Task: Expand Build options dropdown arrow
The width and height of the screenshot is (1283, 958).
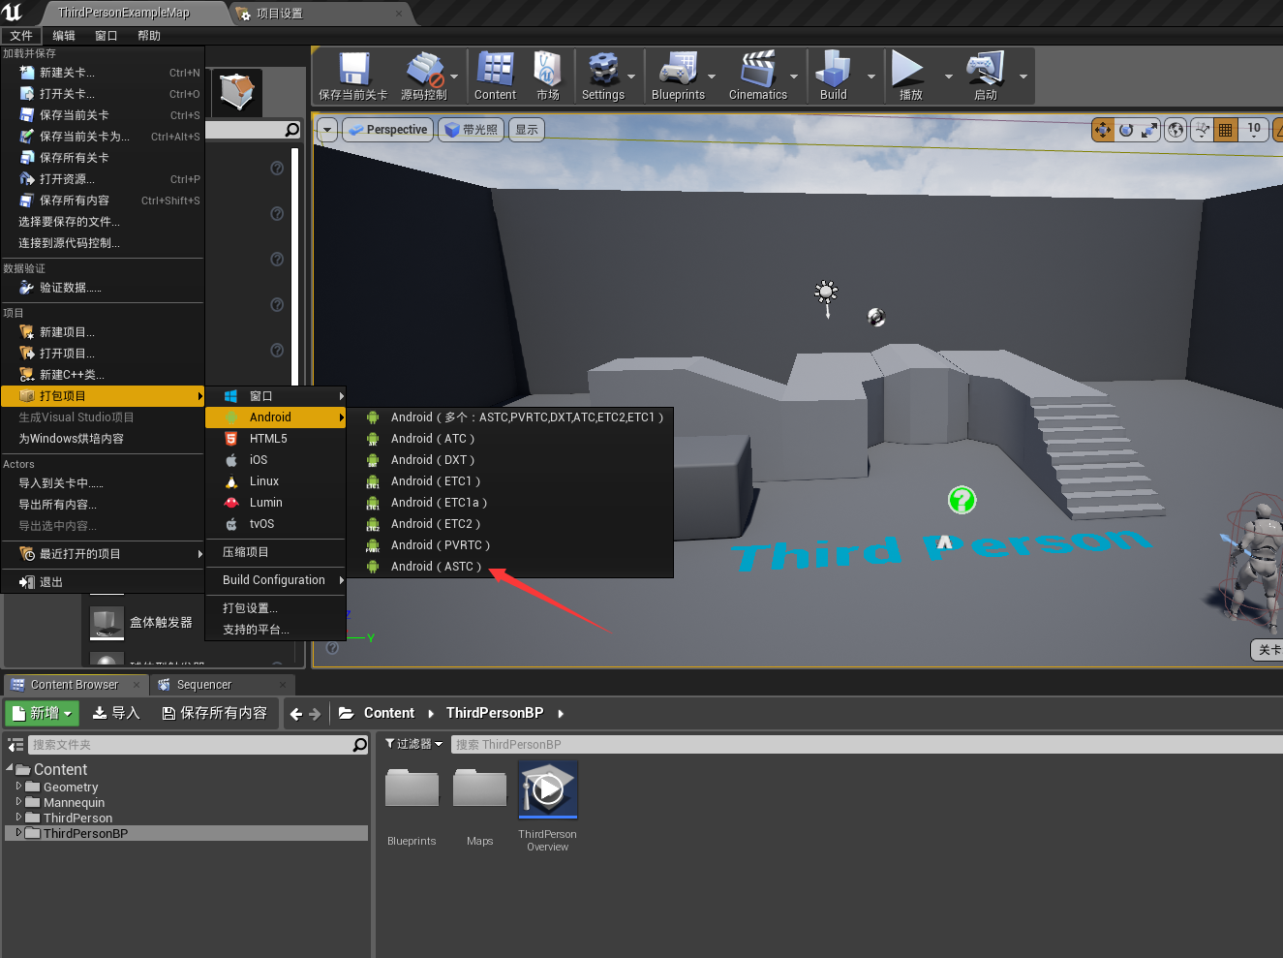Action: (871, 77)
